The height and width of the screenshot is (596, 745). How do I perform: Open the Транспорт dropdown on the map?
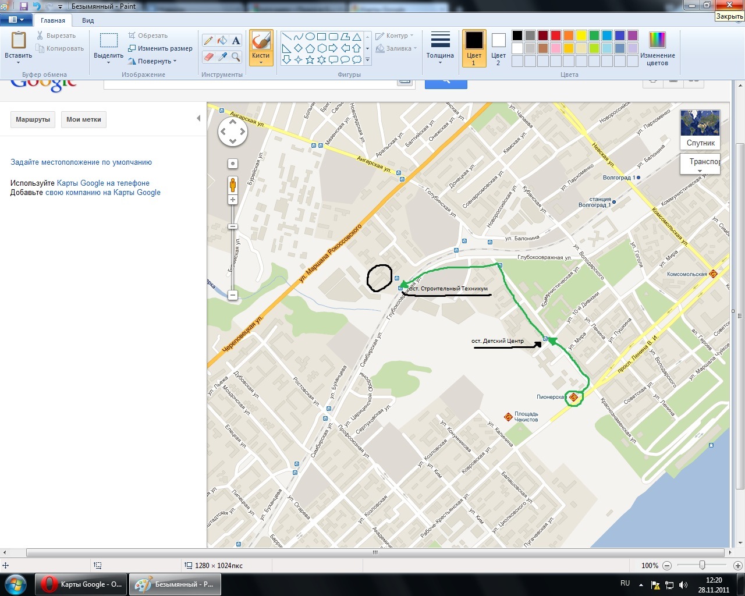click(700, 164)
